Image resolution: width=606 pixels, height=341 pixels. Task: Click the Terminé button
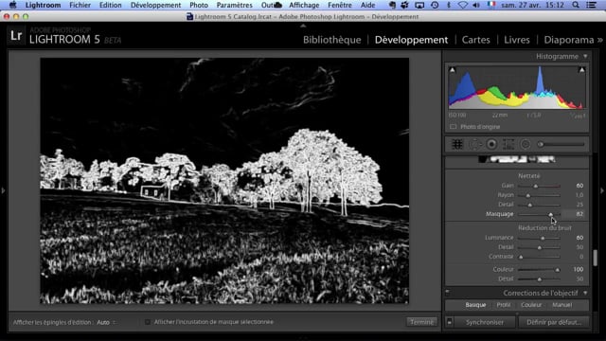[421, 322]
